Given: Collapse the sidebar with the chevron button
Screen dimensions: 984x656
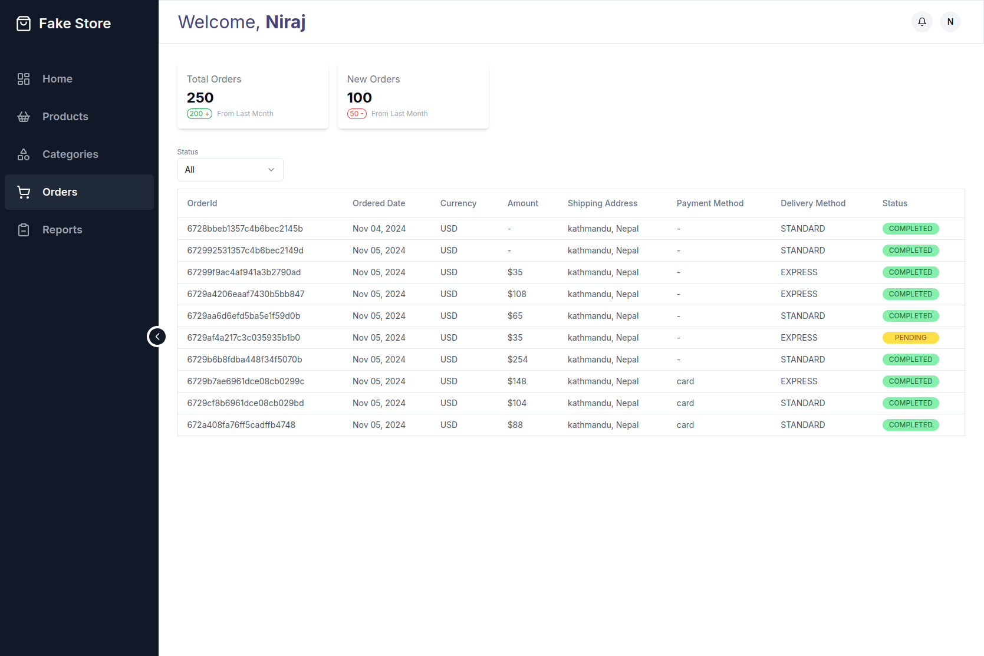Looking at the screenshot, I should click(157, 337).
